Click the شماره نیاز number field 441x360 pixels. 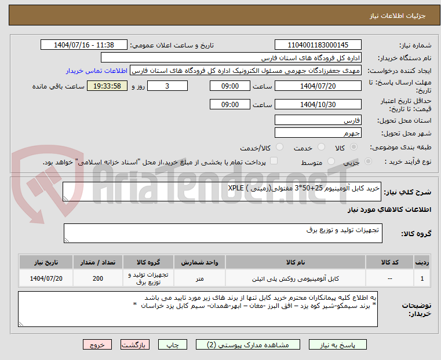coord(318,45)
